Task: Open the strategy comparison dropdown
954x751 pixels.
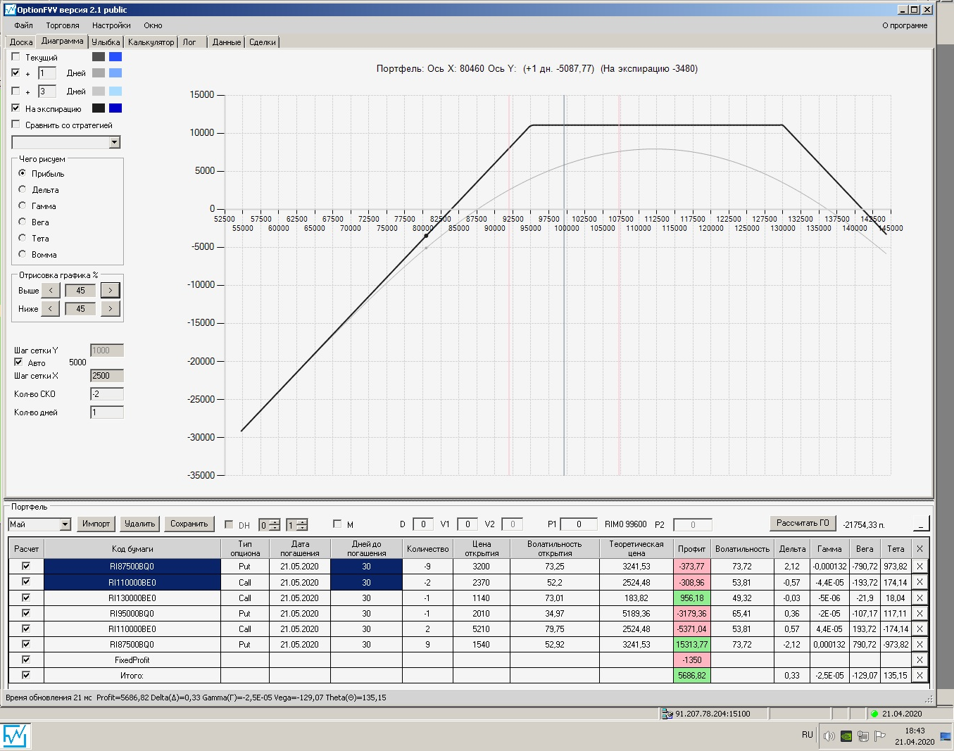Action: [115, 142]
